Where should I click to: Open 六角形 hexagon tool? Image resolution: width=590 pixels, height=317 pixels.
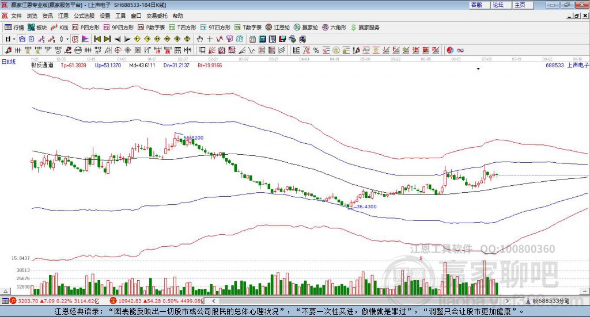click(334, 28)
